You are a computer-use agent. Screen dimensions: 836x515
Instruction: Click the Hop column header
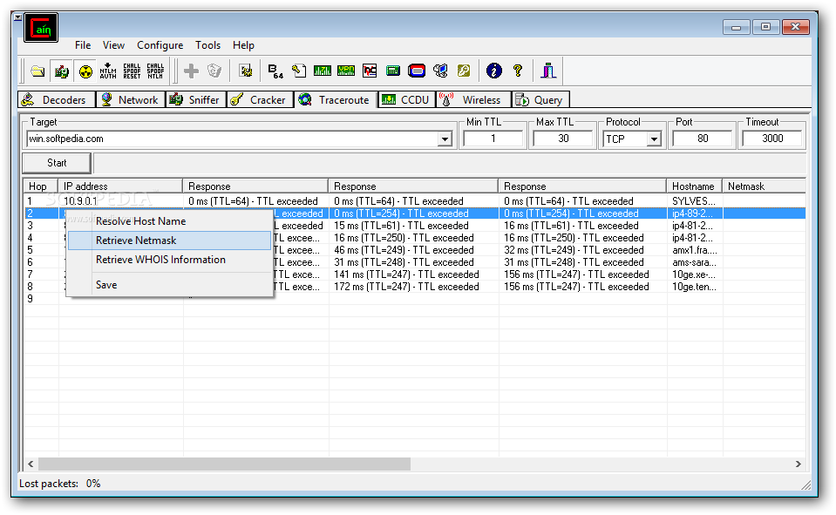tap(40, 186)
